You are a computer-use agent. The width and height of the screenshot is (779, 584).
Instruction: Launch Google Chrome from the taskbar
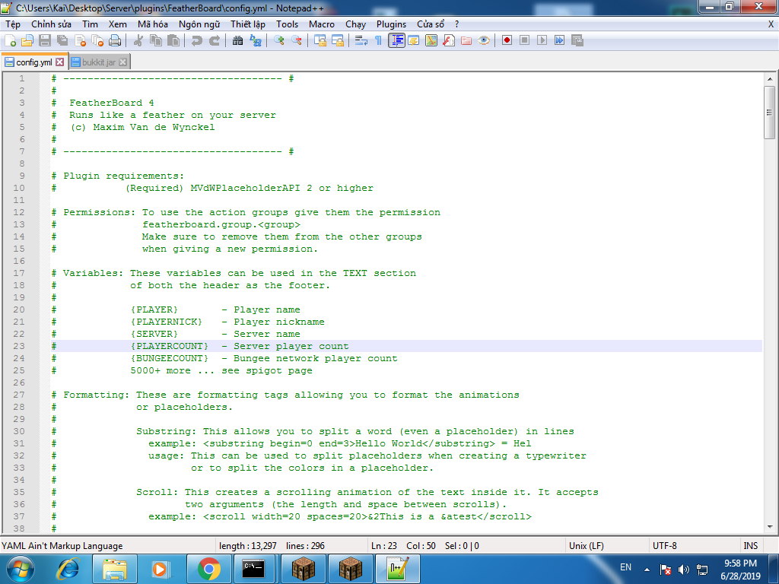pos(208,569)
